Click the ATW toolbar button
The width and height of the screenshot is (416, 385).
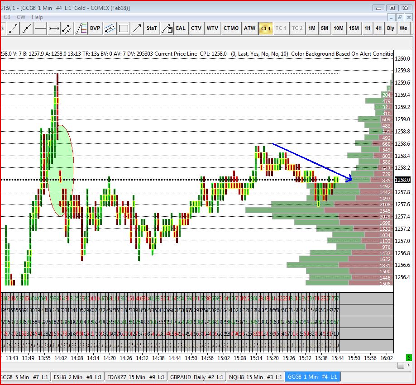249,28
